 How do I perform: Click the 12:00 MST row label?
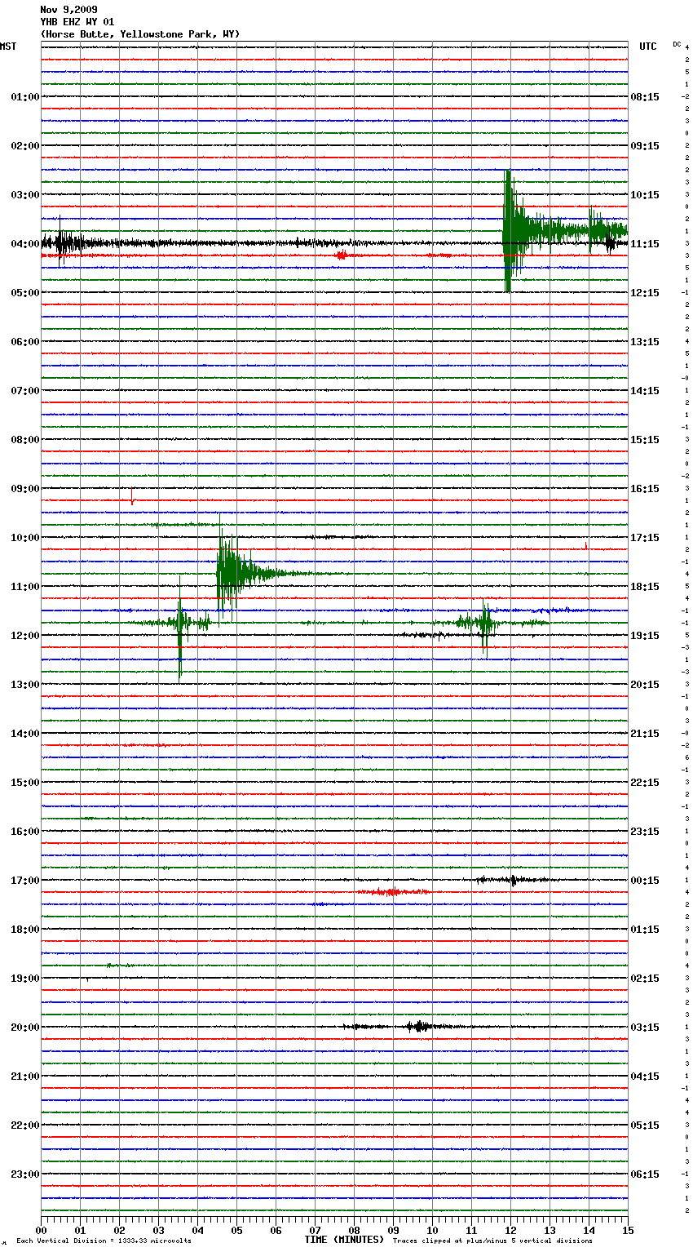point(25,636)
